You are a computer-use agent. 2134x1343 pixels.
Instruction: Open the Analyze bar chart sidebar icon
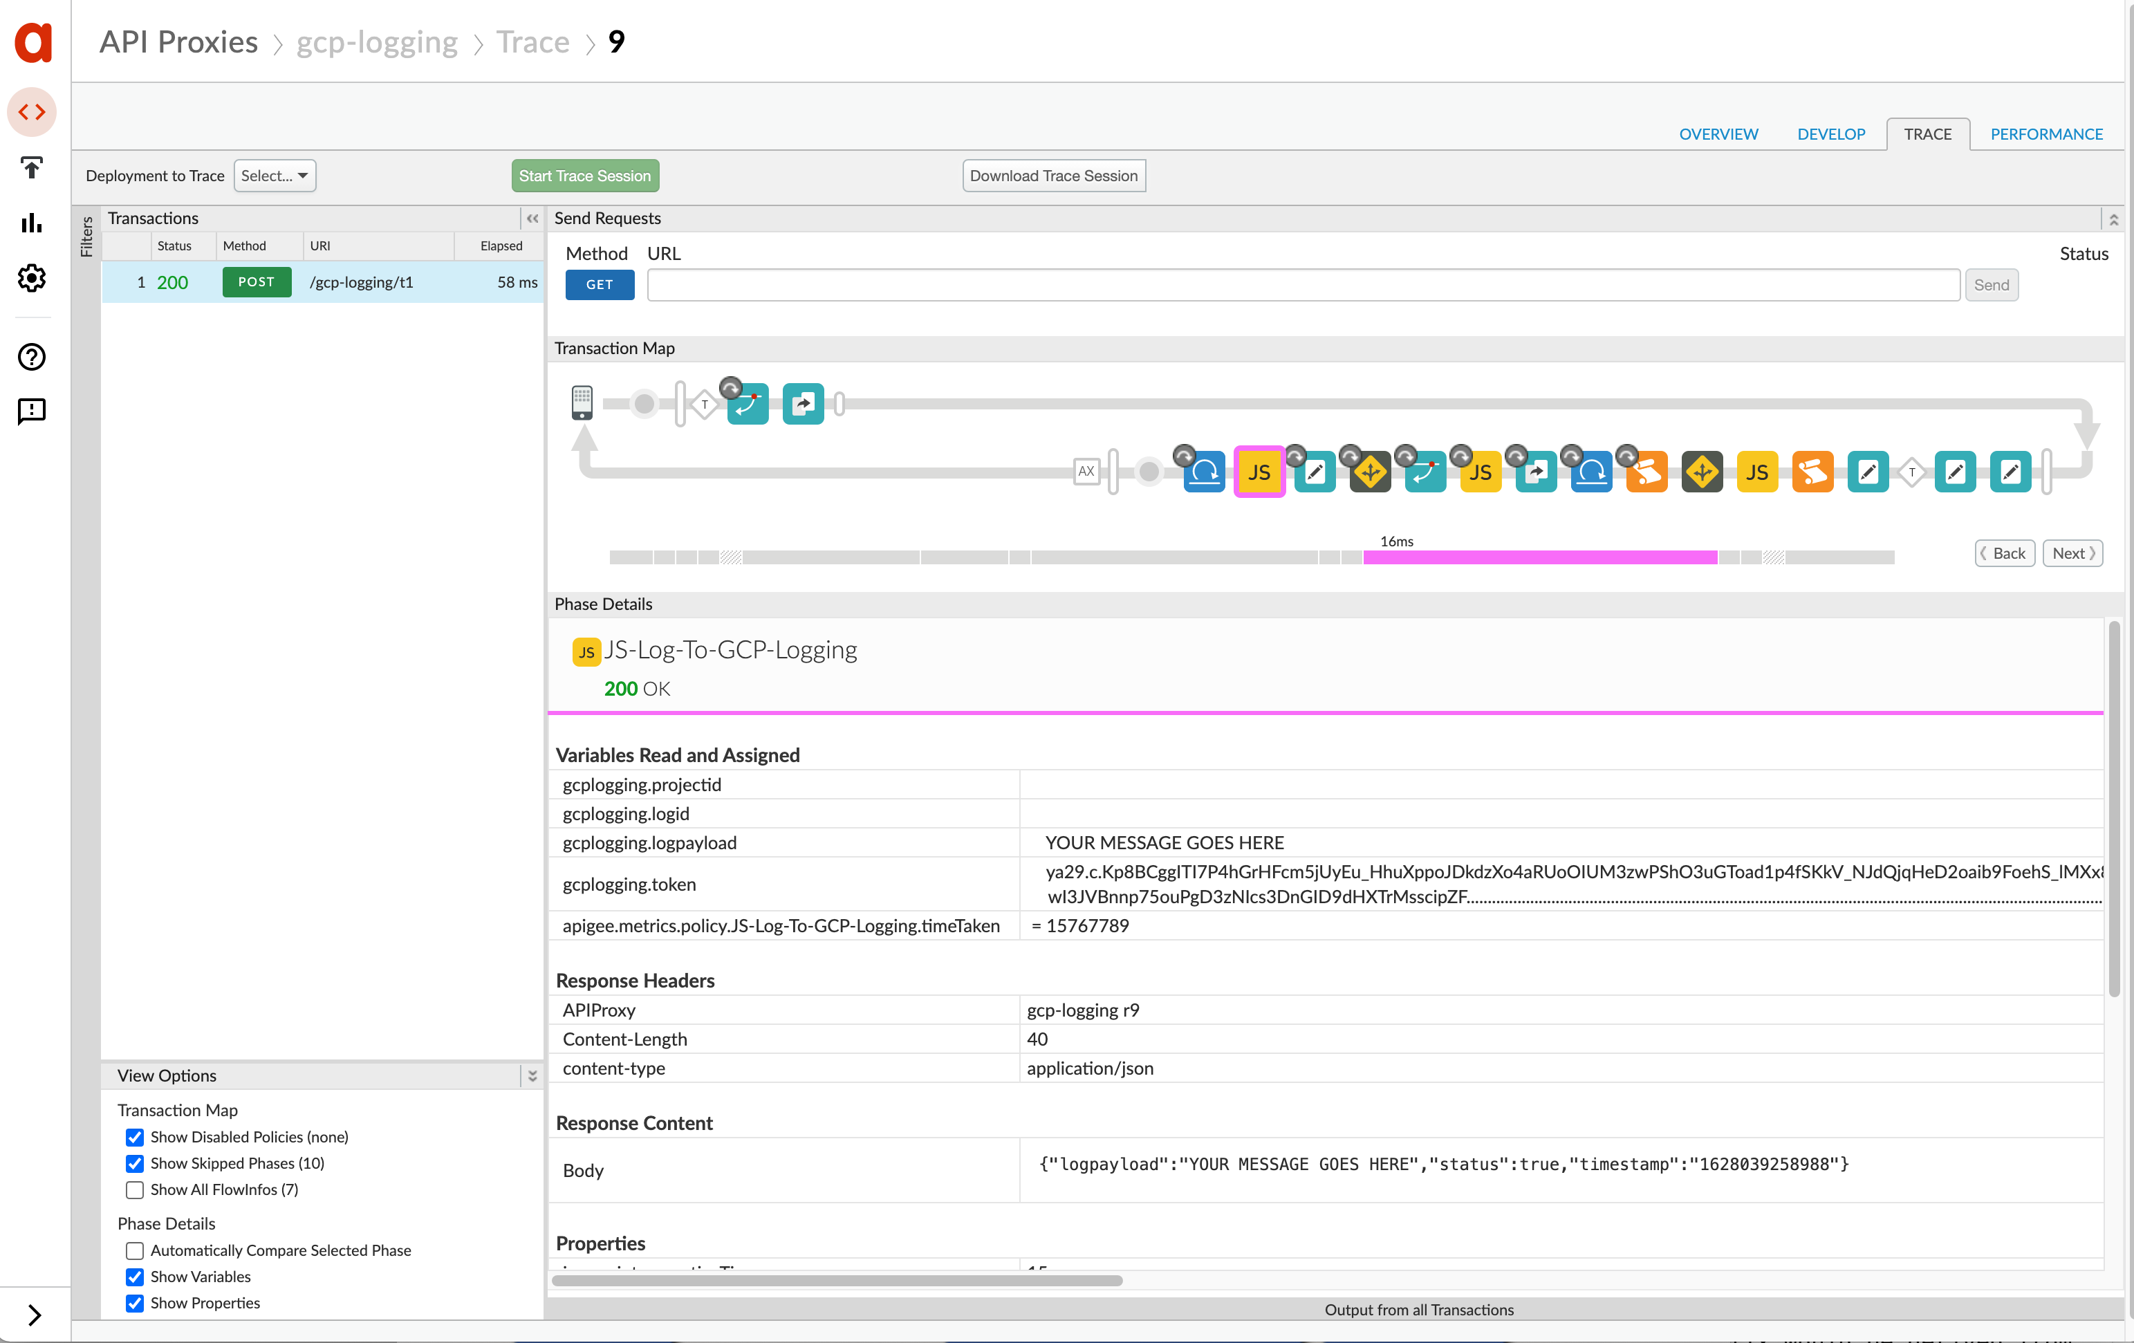coord(32,223)
